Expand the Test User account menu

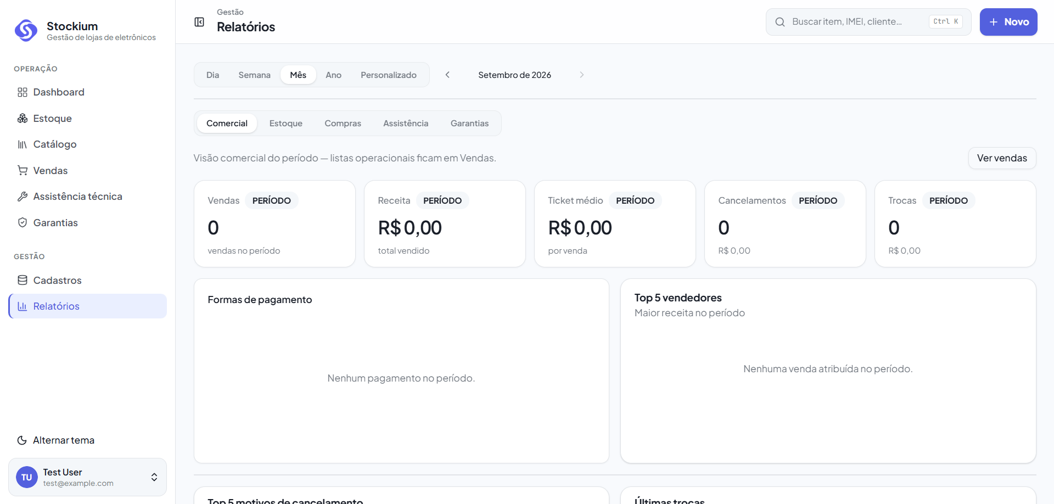[x=88, y=477]
